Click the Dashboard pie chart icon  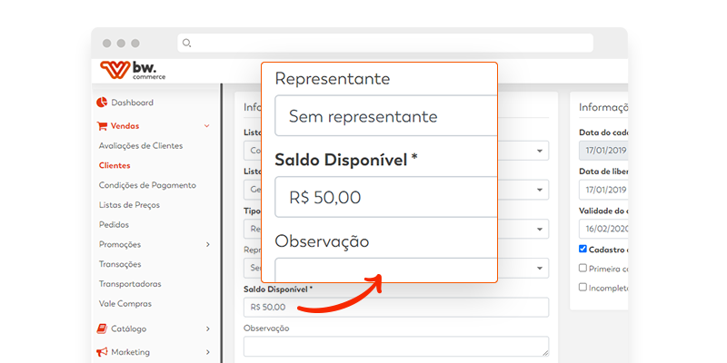pyautogui.click(x=102, y=103)
